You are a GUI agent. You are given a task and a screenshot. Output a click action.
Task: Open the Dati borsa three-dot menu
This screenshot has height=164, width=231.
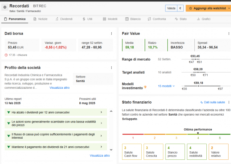[111, 33]
